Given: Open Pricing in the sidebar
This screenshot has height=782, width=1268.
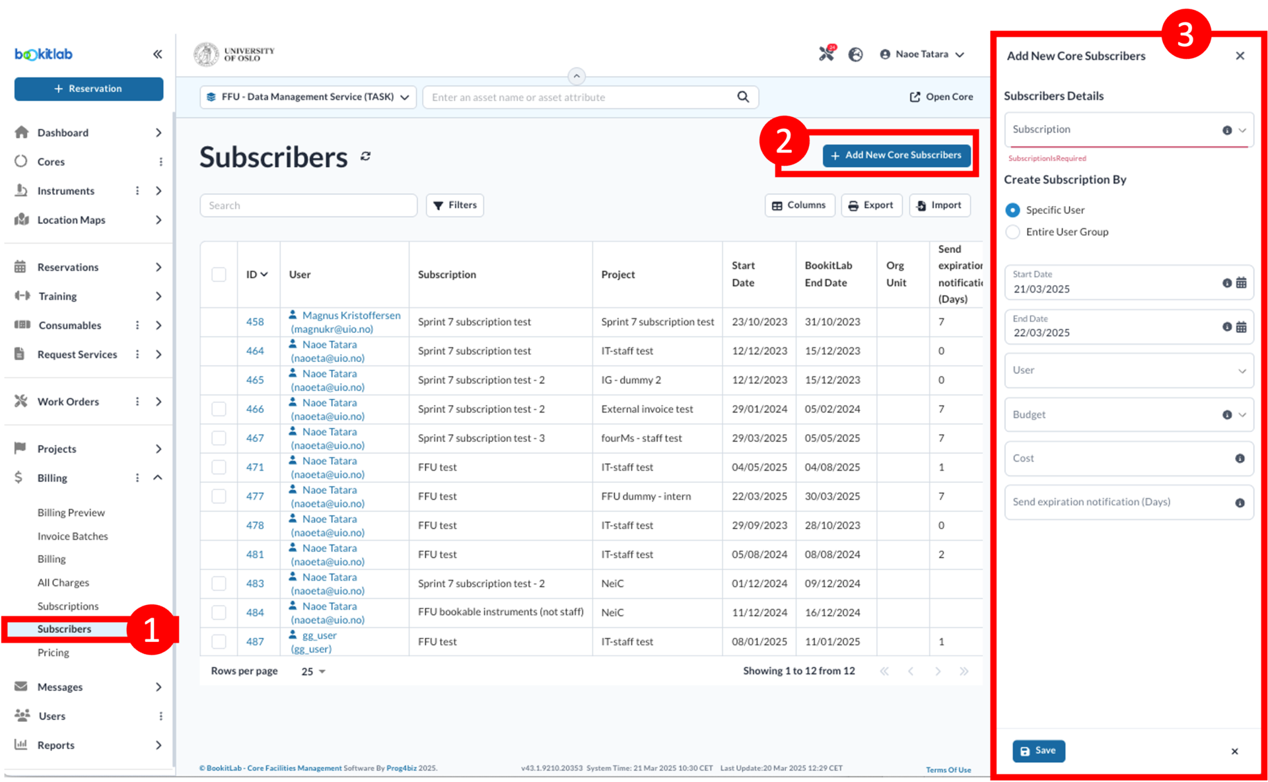Looking at the screenshot, I should tap(53, 653).
